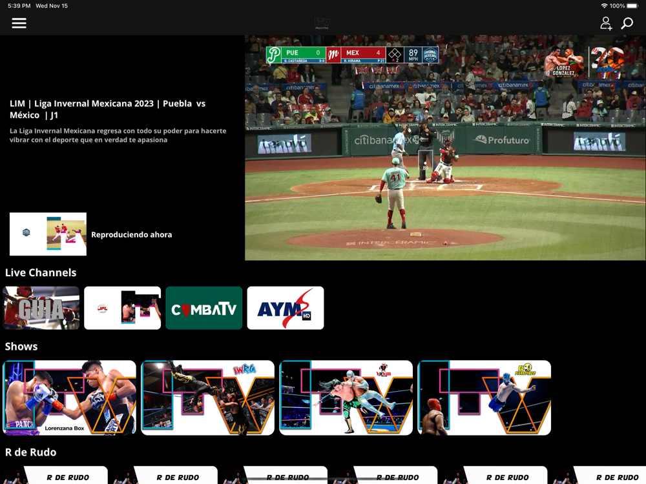
Task: Tap the Shows section heading
Action: [21, 347]
